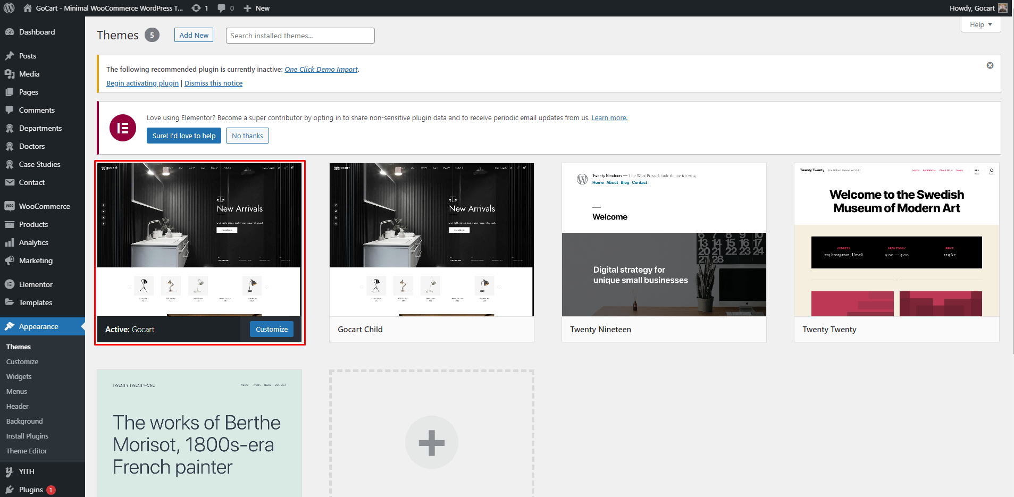1014x497 pixels.
Task: Click the Marketing megaphone icon
Action: point(10,260)
